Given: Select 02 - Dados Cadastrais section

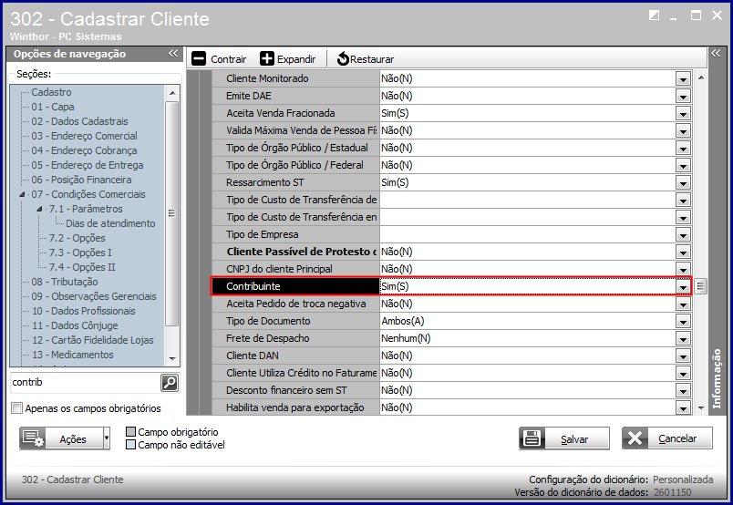Looking at the screenshot, I should coord(79,121).
